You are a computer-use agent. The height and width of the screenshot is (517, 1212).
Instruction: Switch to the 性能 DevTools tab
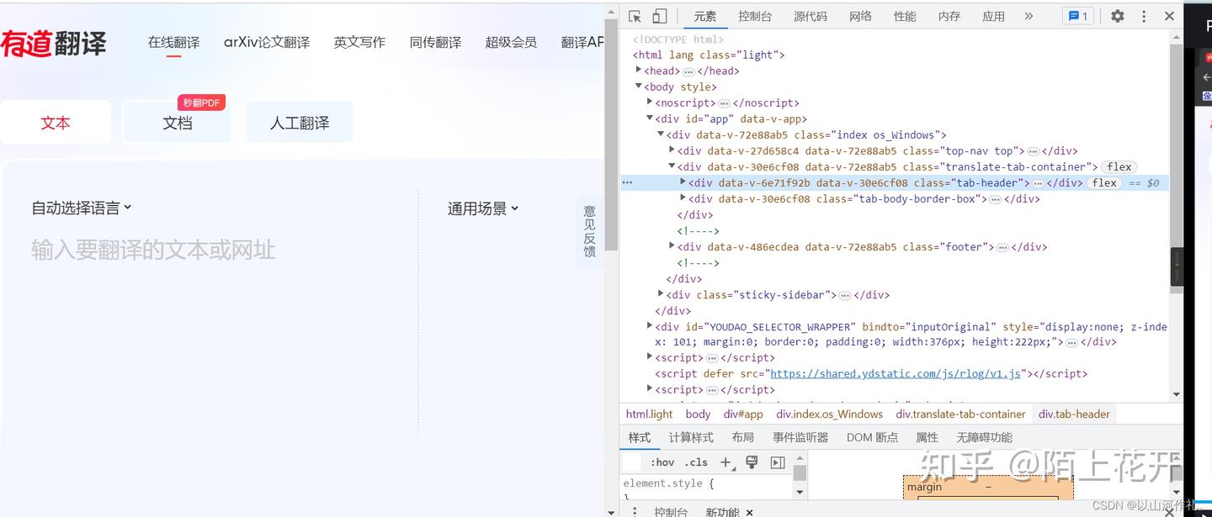905,16
